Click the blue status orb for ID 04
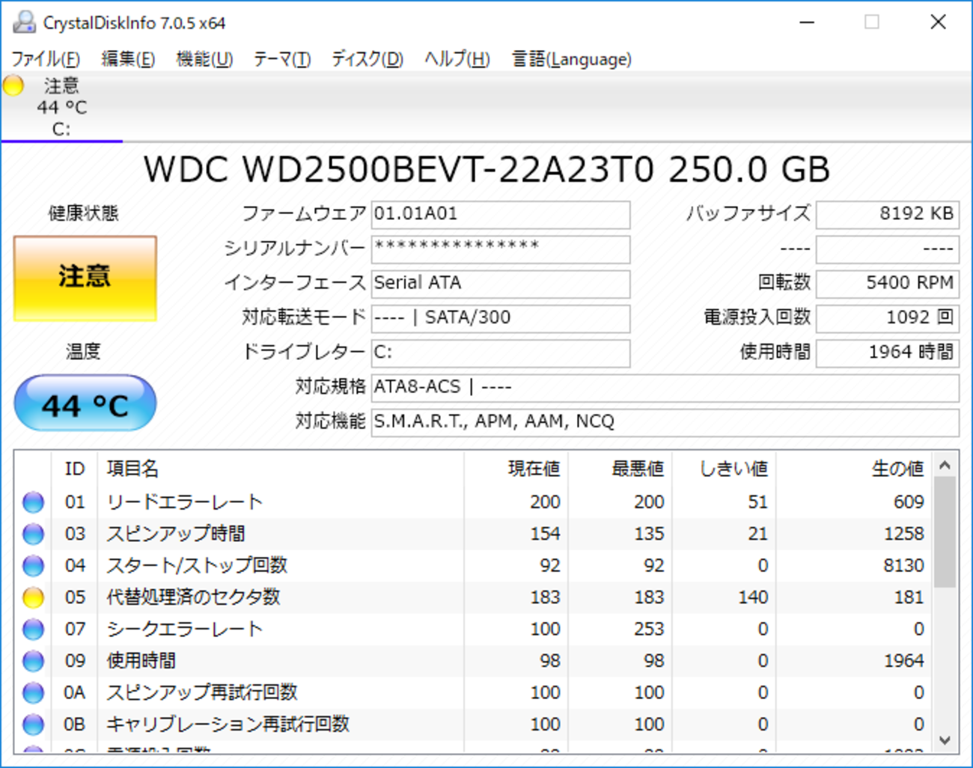The height and width of the screenshot is (768, 973). tap(33, 566)
